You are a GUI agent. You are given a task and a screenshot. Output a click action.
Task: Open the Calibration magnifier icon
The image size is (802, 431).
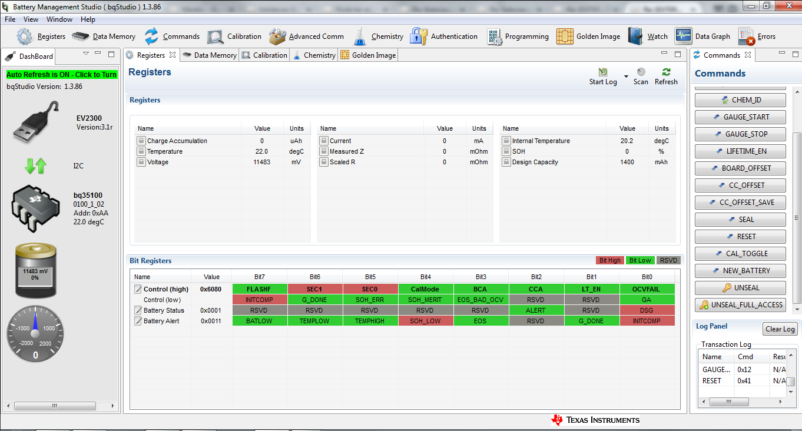click(215, 37)
